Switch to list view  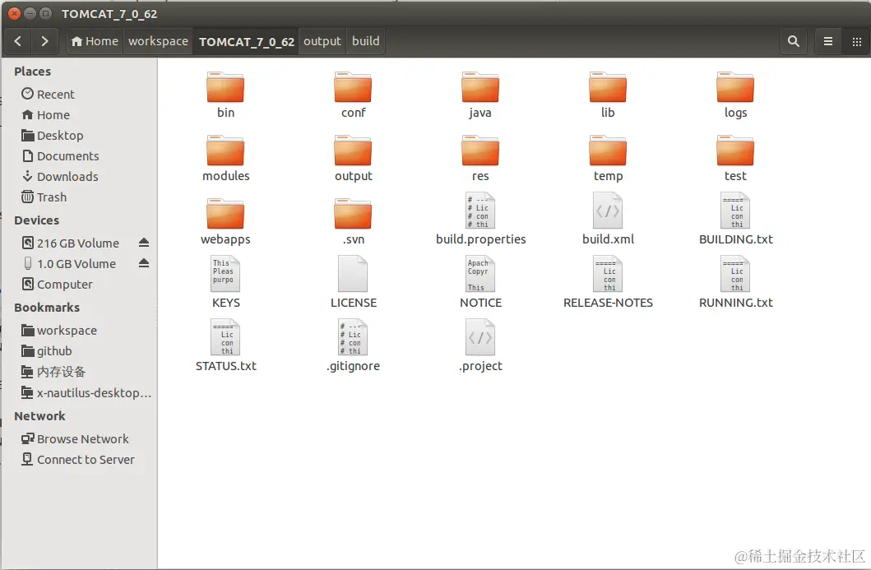tap(827, 41)
